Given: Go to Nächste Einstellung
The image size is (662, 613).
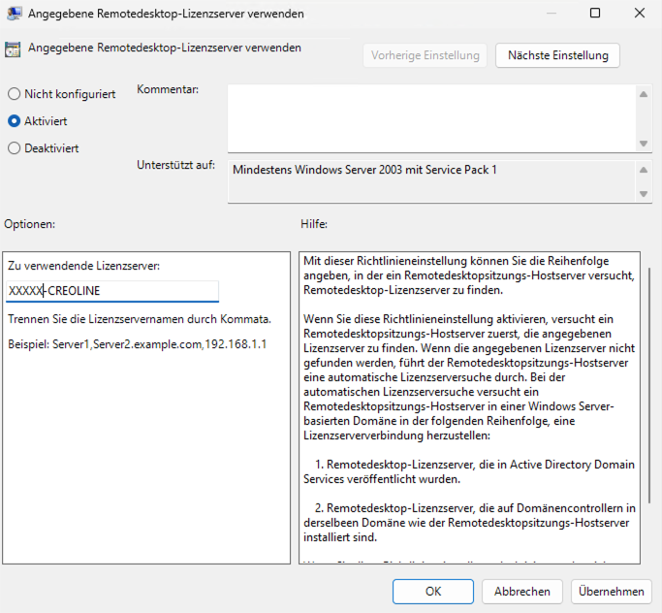Looking at the screenshot, I should (557, 55).
